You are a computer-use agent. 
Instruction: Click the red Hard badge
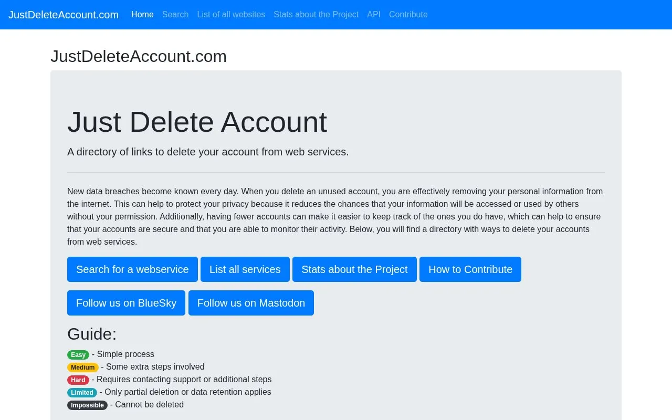(78, 380)
